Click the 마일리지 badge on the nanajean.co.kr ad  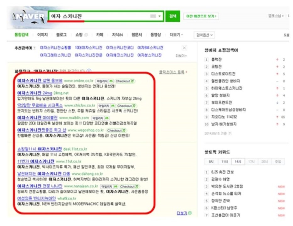click(x=109, y=186)
